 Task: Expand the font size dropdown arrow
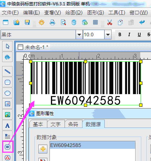108,34
